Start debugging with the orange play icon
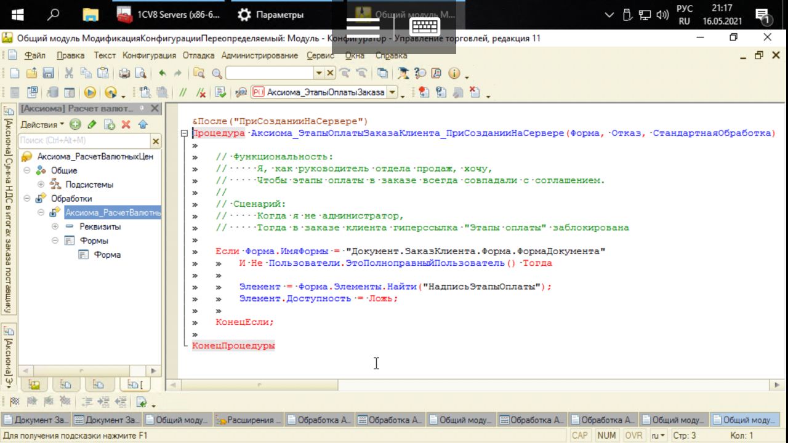Screen dimensions: 788x443 [90, 92]
